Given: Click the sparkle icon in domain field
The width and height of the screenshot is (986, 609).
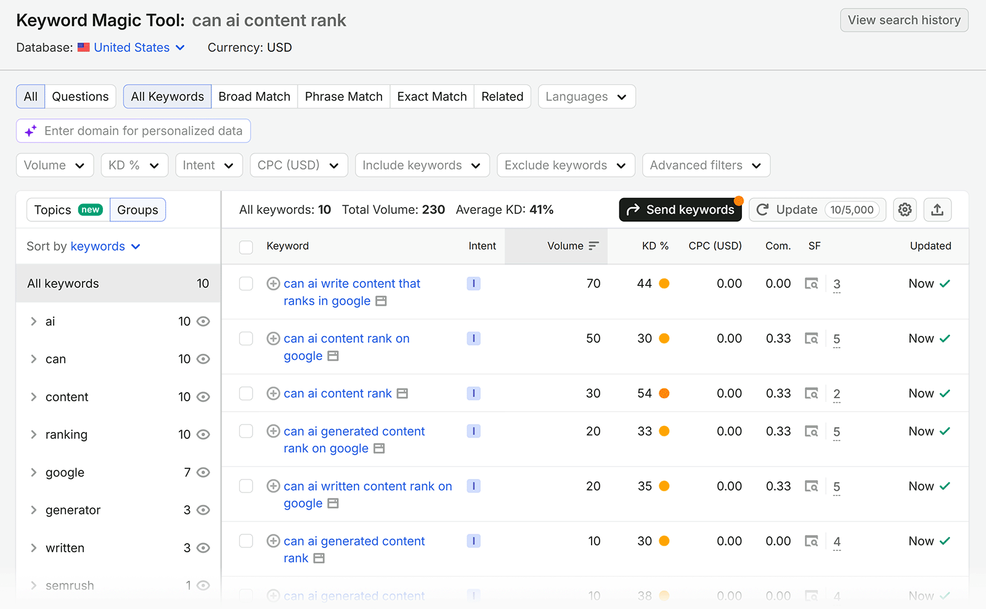Looking at the screenshot, I should [31, 131].
